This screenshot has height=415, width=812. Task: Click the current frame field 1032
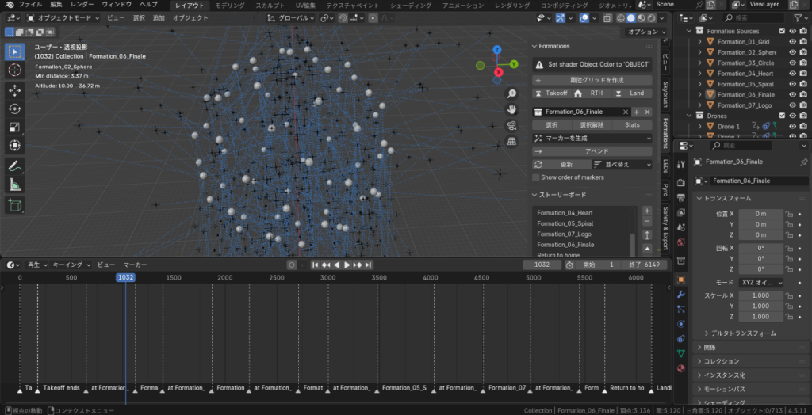542,265
